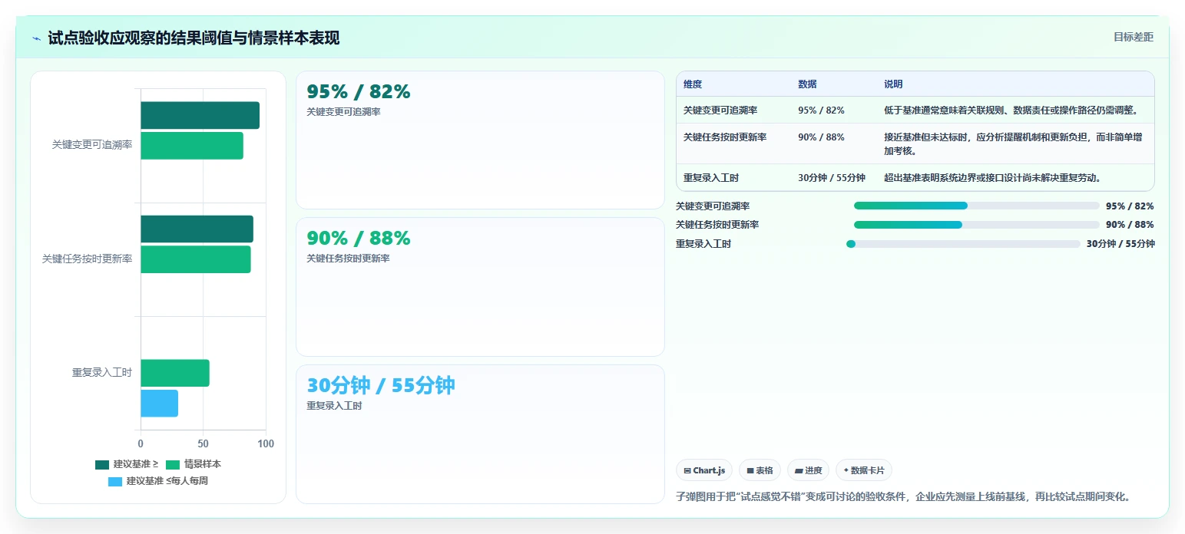Toggle the dark green 建议基准 ≥ legend item
1185x534 pixels.
click(x=127, y=464)
